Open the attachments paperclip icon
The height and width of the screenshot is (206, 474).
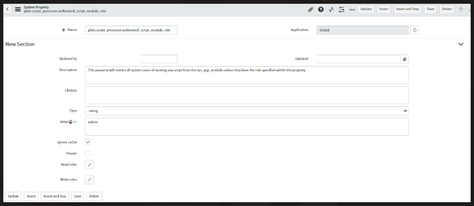coord(310,9)
